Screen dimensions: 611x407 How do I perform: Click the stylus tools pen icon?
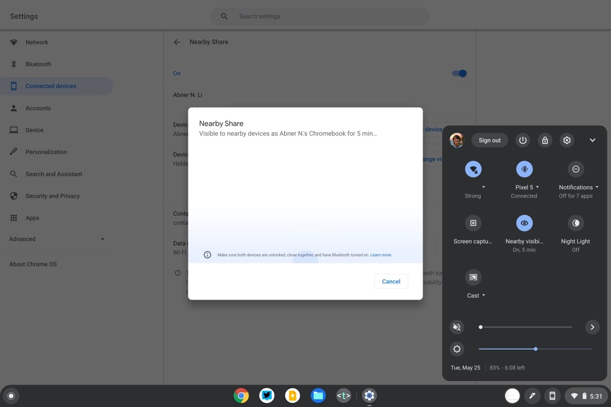click(x=532, y=396)
